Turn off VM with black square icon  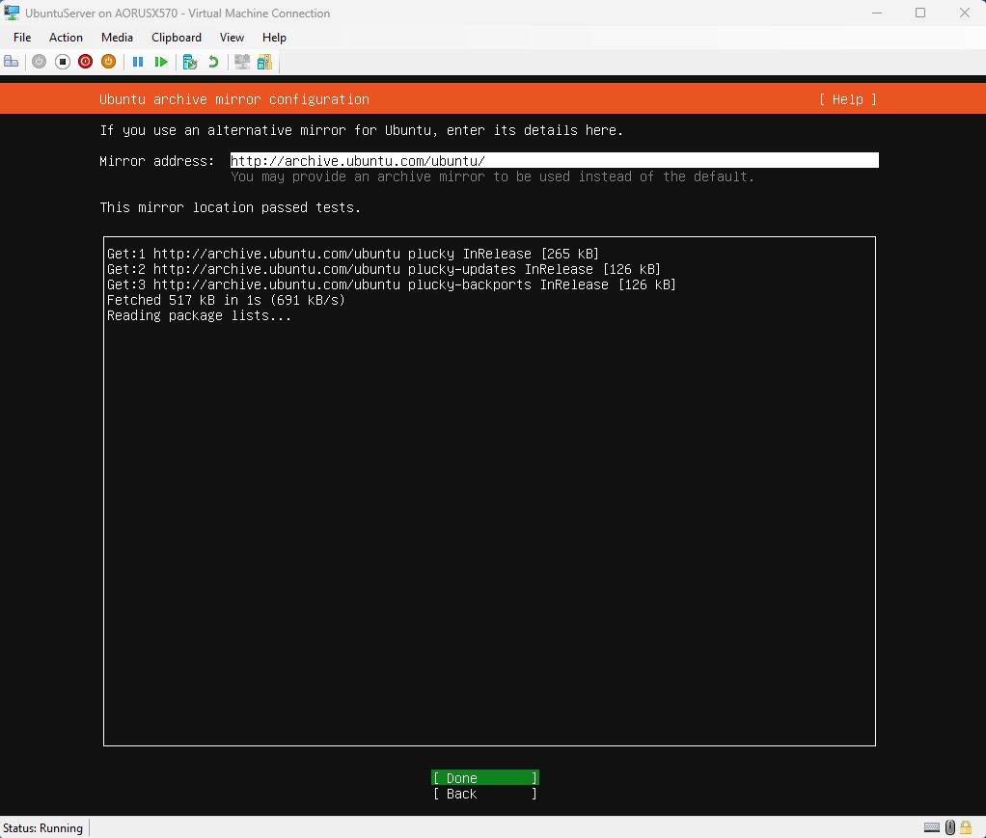coord(63,62)
